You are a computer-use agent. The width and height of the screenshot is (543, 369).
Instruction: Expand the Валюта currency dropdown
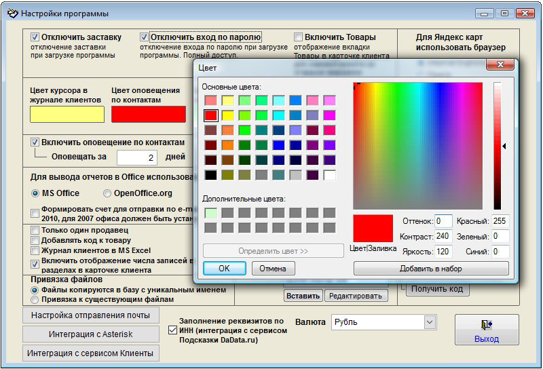(429, 322)
